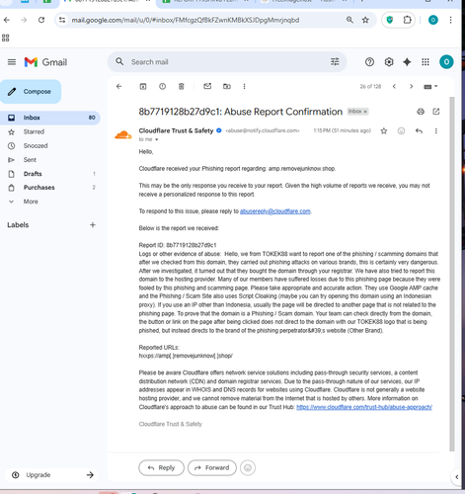Open the bookmarks bar apps grid icon
Viewport: 465px width, 494px height.
[x=6, y=38]
